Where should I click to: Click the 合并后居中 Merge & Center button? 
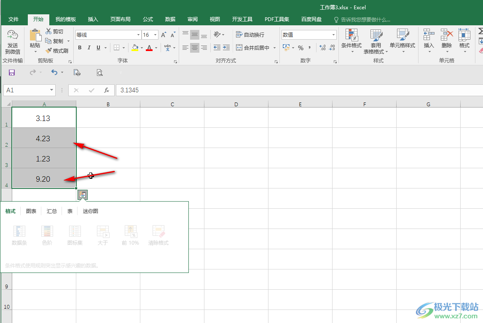click(253, 48)
